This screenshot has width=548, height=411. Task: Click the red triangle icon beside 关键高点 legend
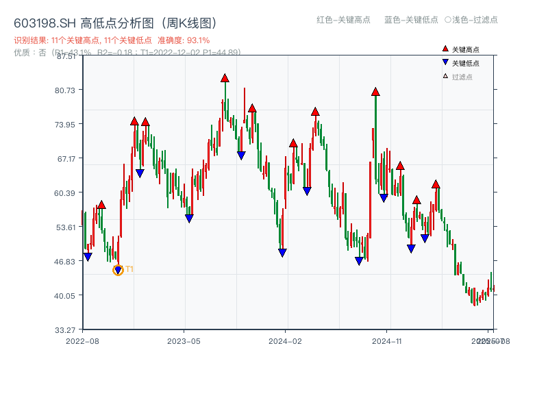click(x=445, y=49)
